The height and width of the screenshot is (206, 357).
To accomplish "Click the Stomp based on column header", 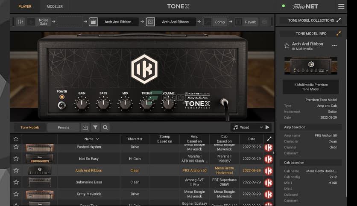I will [164, 139].
